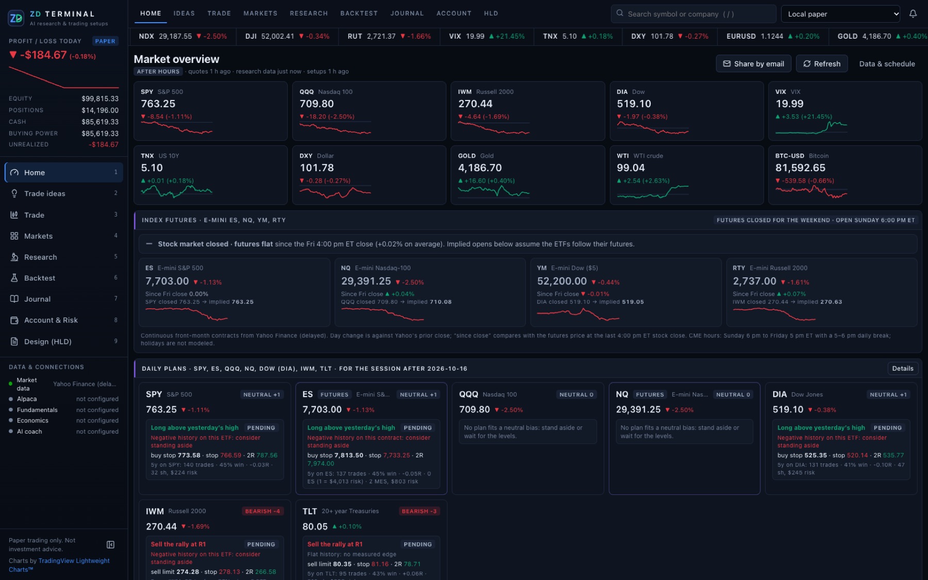Click the NDX quote in the ticker strip
Viewport: 928px width, 580px height.
[183, 36]
